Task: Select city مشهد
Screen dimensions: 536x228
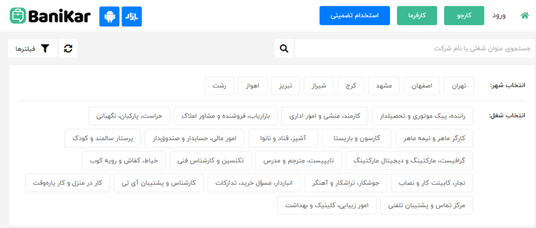Action: [x=384, y=86]
